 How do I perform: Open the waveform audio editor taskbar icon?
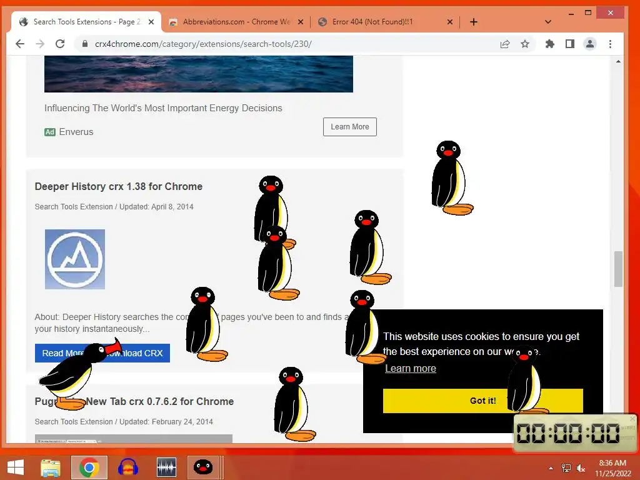click(166, 467)
